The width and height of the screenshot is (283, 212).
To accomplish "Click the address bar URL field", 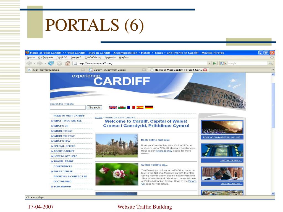I will [x=140, y=63].
